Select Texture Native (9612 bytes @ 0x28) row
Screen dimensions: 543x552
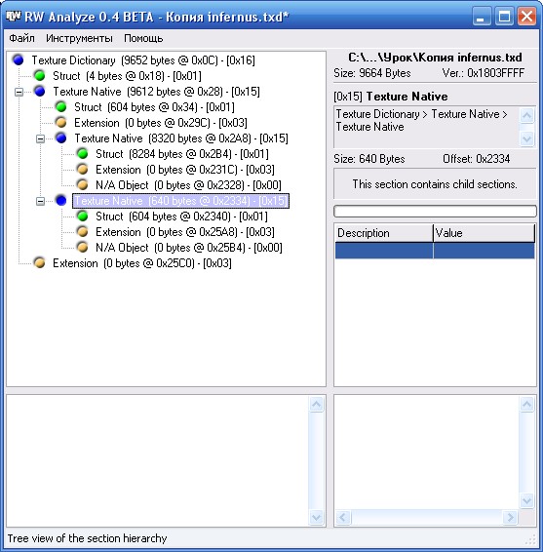[156, 92]
